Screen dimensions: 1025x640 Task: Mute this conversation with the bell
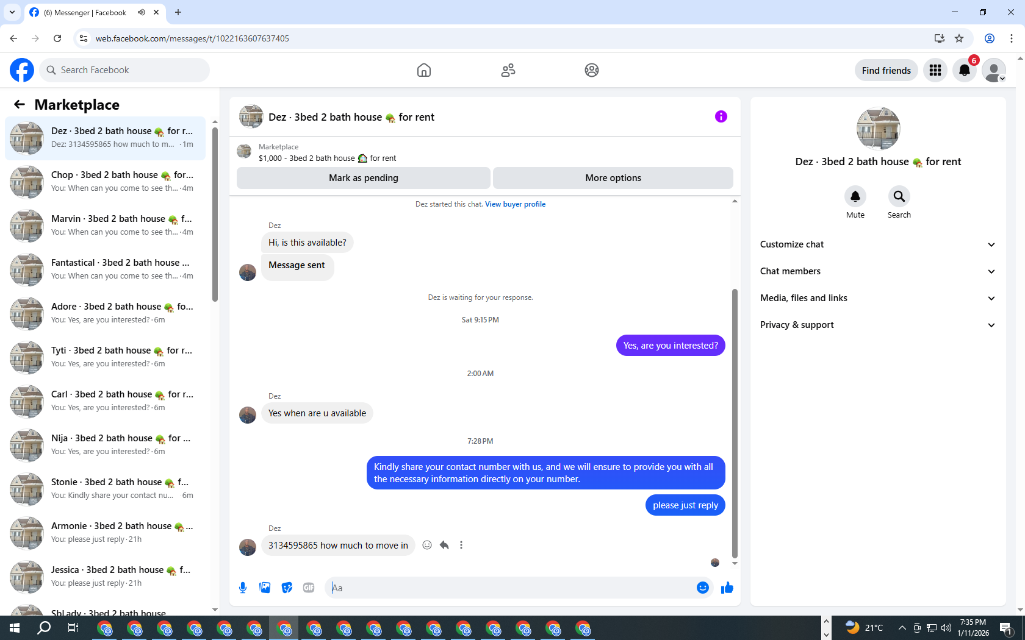[x=855, y=196]
